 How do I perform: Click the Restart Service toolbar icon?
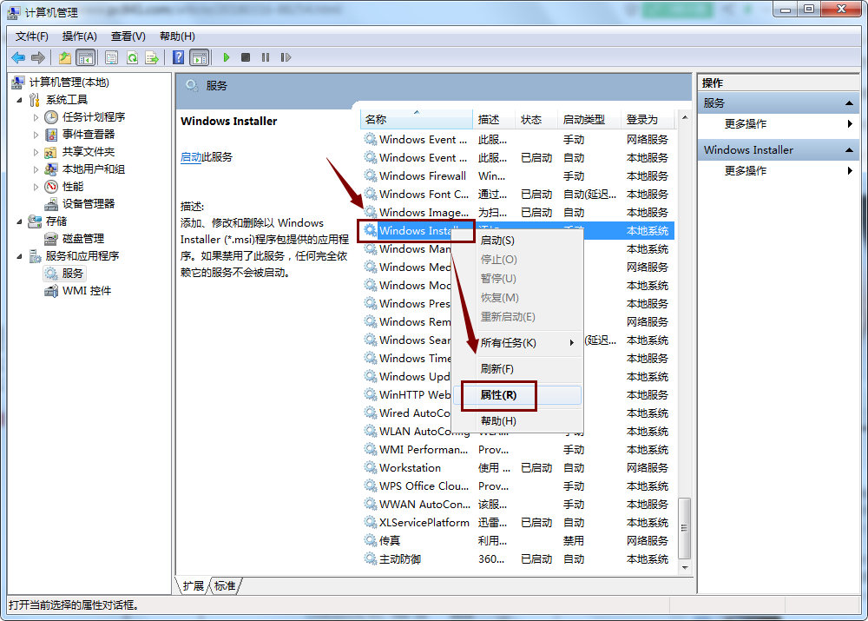tap(286, 57)
